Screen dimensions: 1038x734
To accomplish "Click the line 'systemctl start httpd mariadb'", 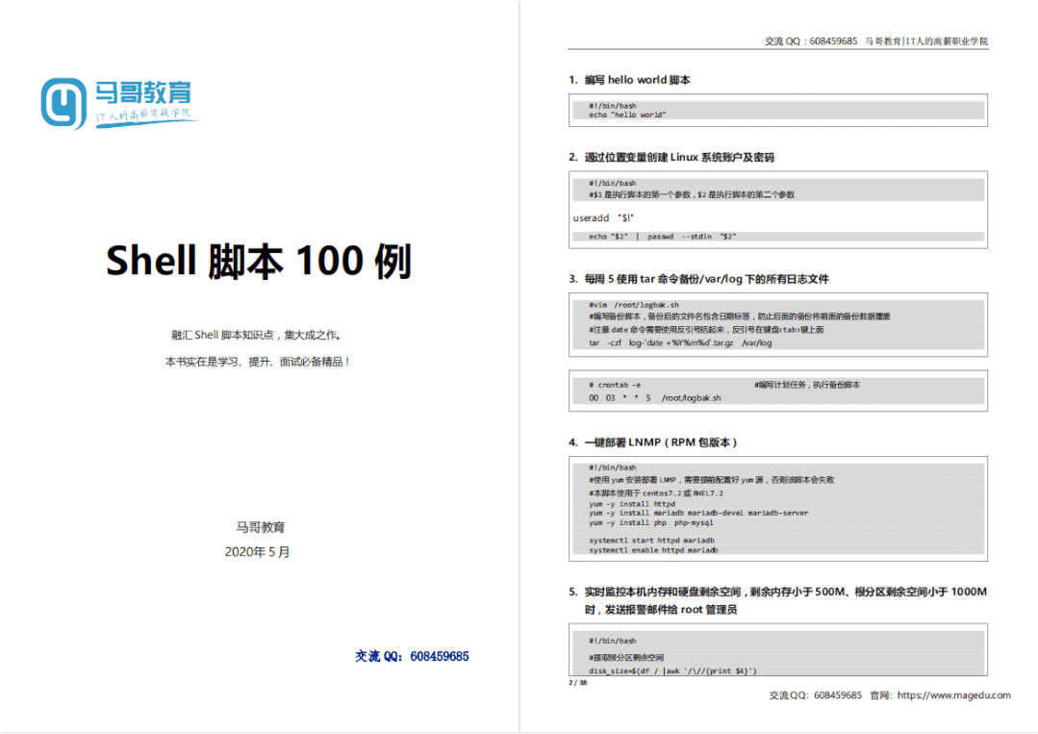I will click(651, 541).
